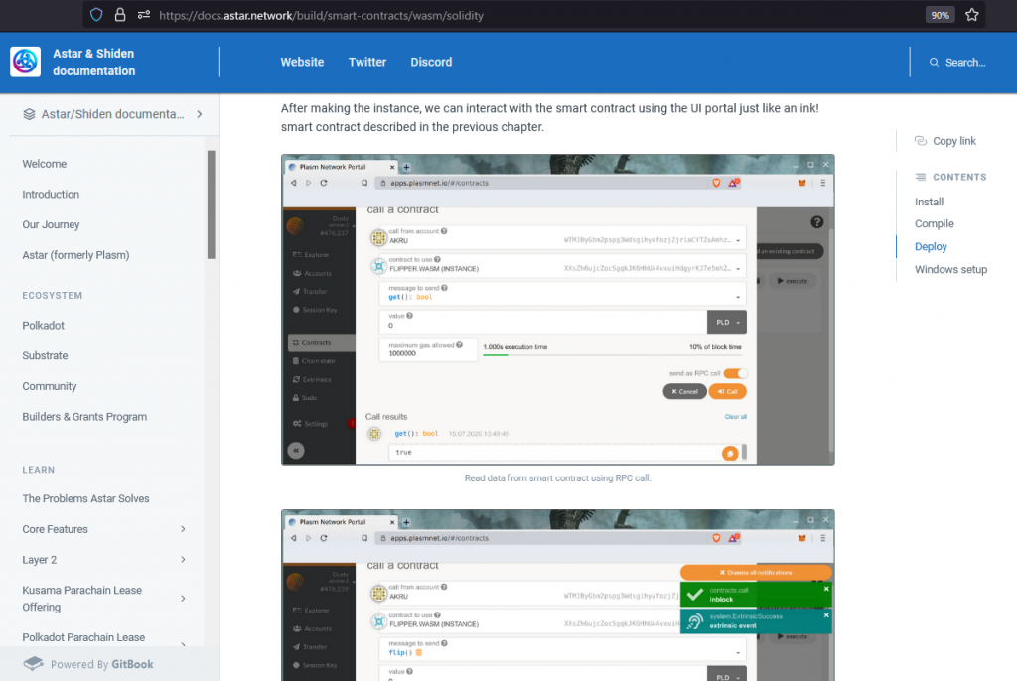Open the Twitter link in top navigation
Image resolution: width=1017 pixels, height=681 pixels.
[x=367, y=62]
